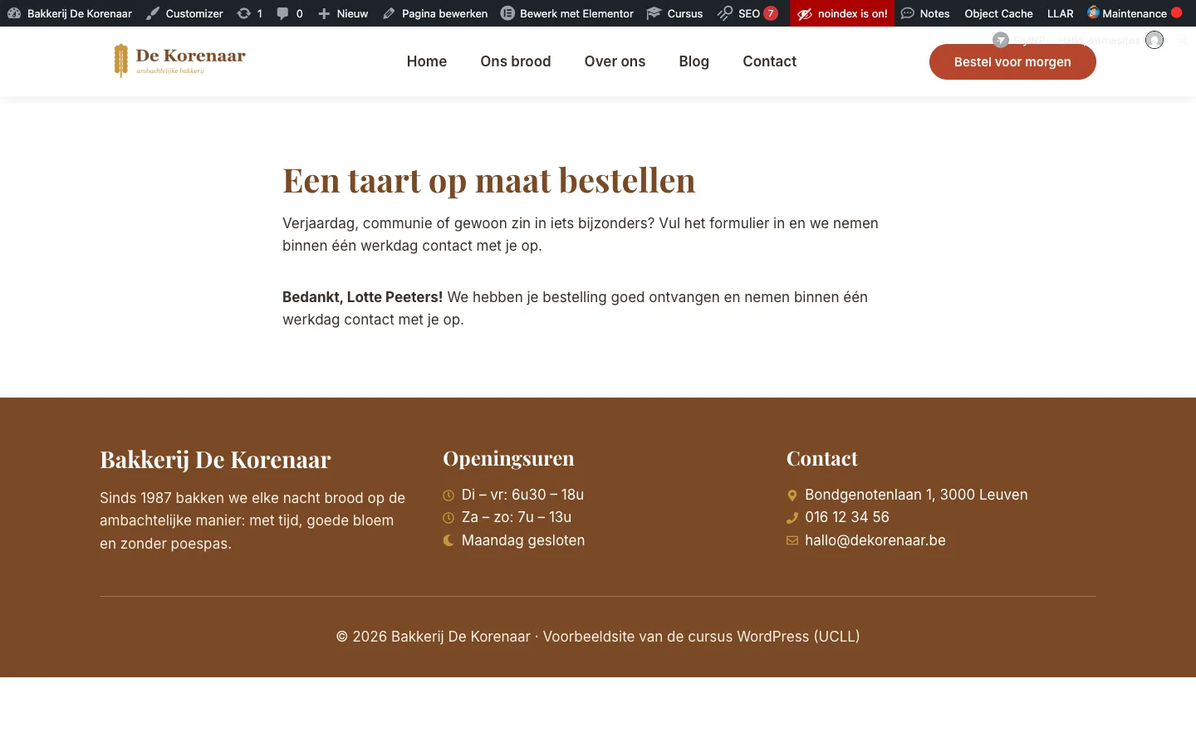
Task: Click Bewerk met Elementor
Action: [567, 13]
